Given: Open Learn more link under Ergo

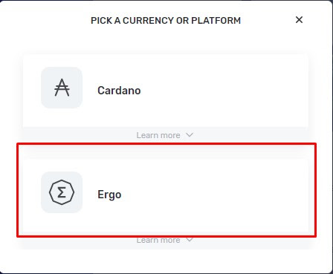Looking at the screenshot, I should click(158, 240).
